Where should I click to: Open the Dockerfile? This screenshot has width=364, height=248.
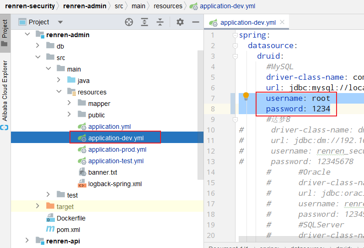click(71, 218)
